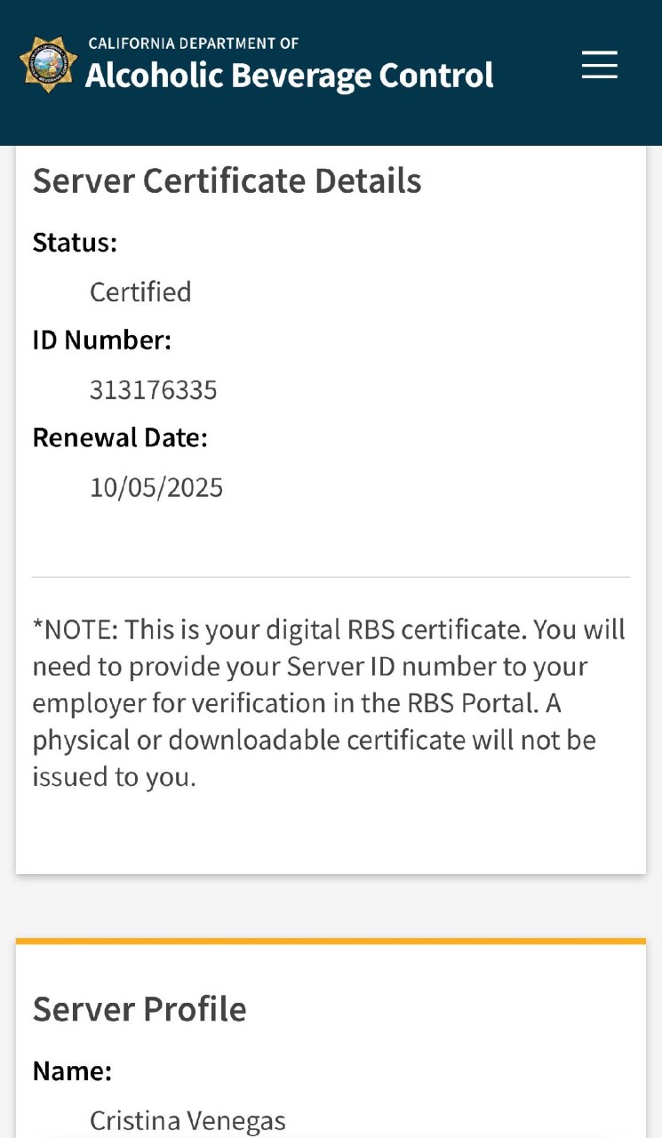662x1138 pixels.
Task: Click the orange bar above Server Profile
Action: tap(331, 941)
